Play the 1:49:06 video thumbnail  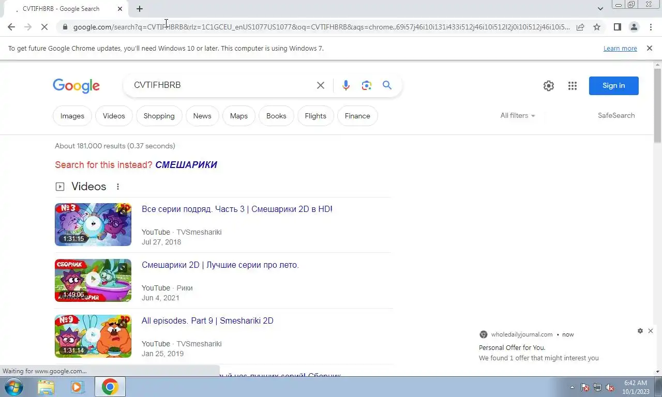coord(93,280)
